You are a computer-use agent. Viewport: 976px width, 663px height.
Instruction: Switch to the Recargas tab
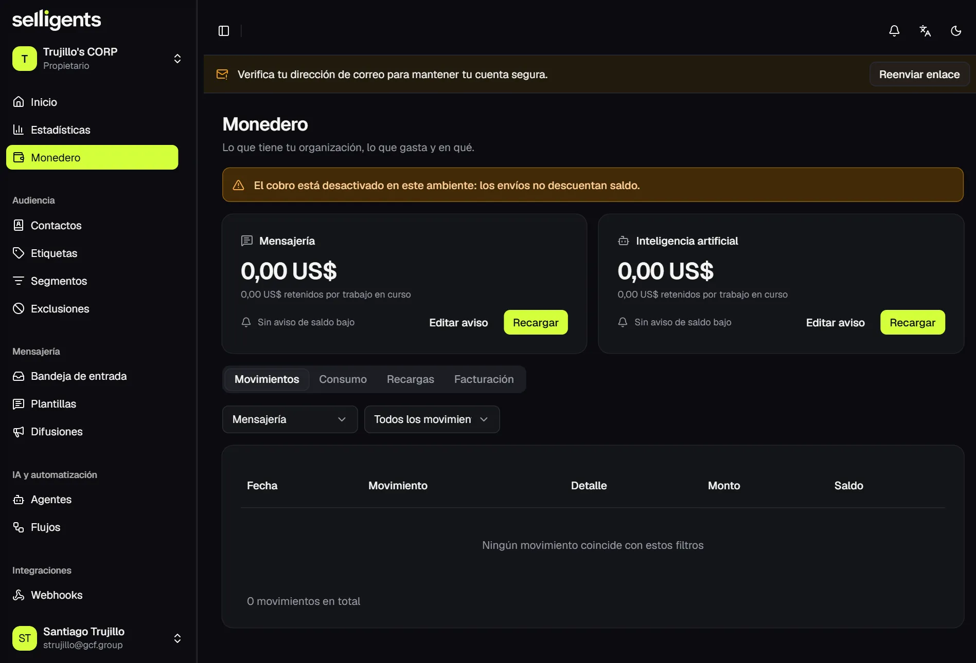(x=411, y=379)
